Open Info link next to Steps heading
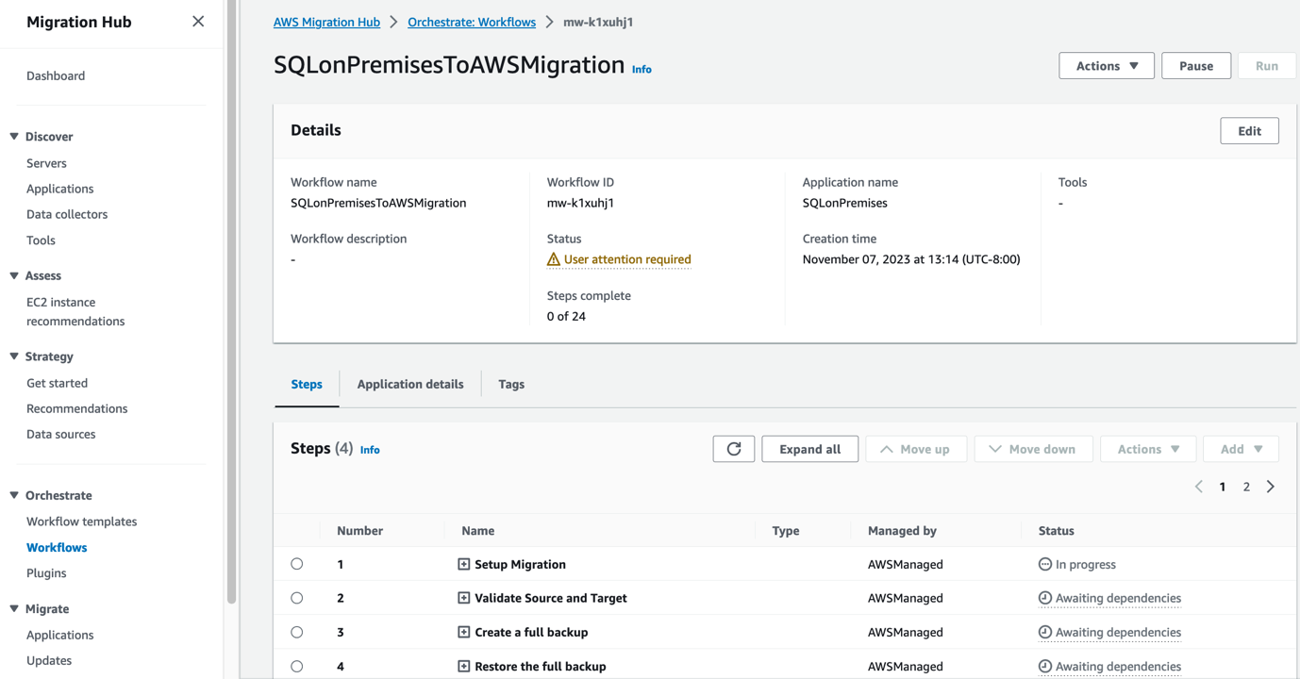Viewport: 1300px width, 679px height. point(370,450)
